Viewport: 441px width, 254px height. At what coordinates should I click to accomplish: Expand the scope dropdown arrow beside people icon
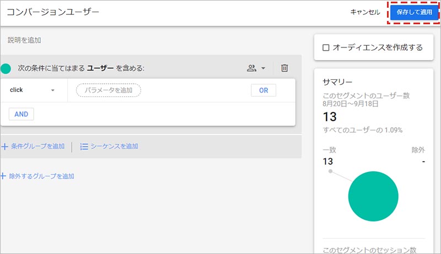263,68
